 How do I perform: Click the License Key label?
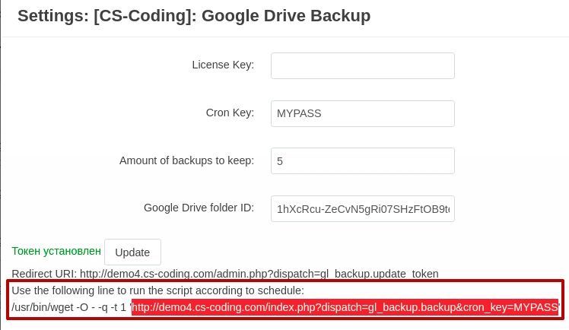(x=223, y=65)
